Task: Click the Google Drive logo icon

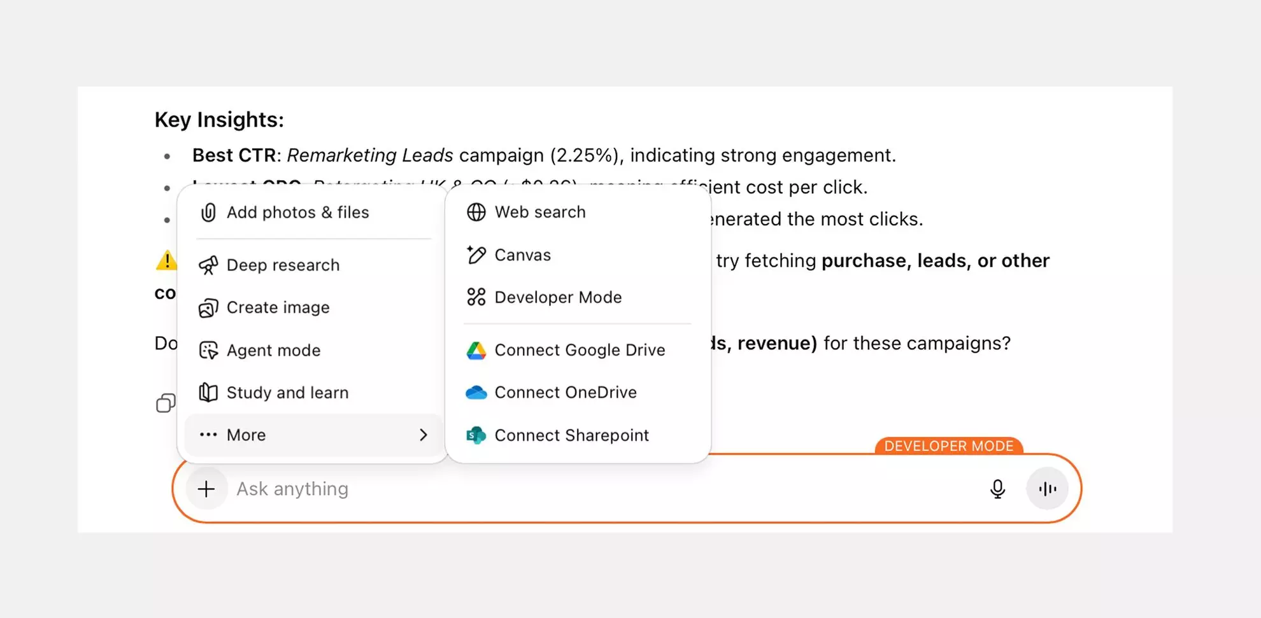Action: pos(476,350)
